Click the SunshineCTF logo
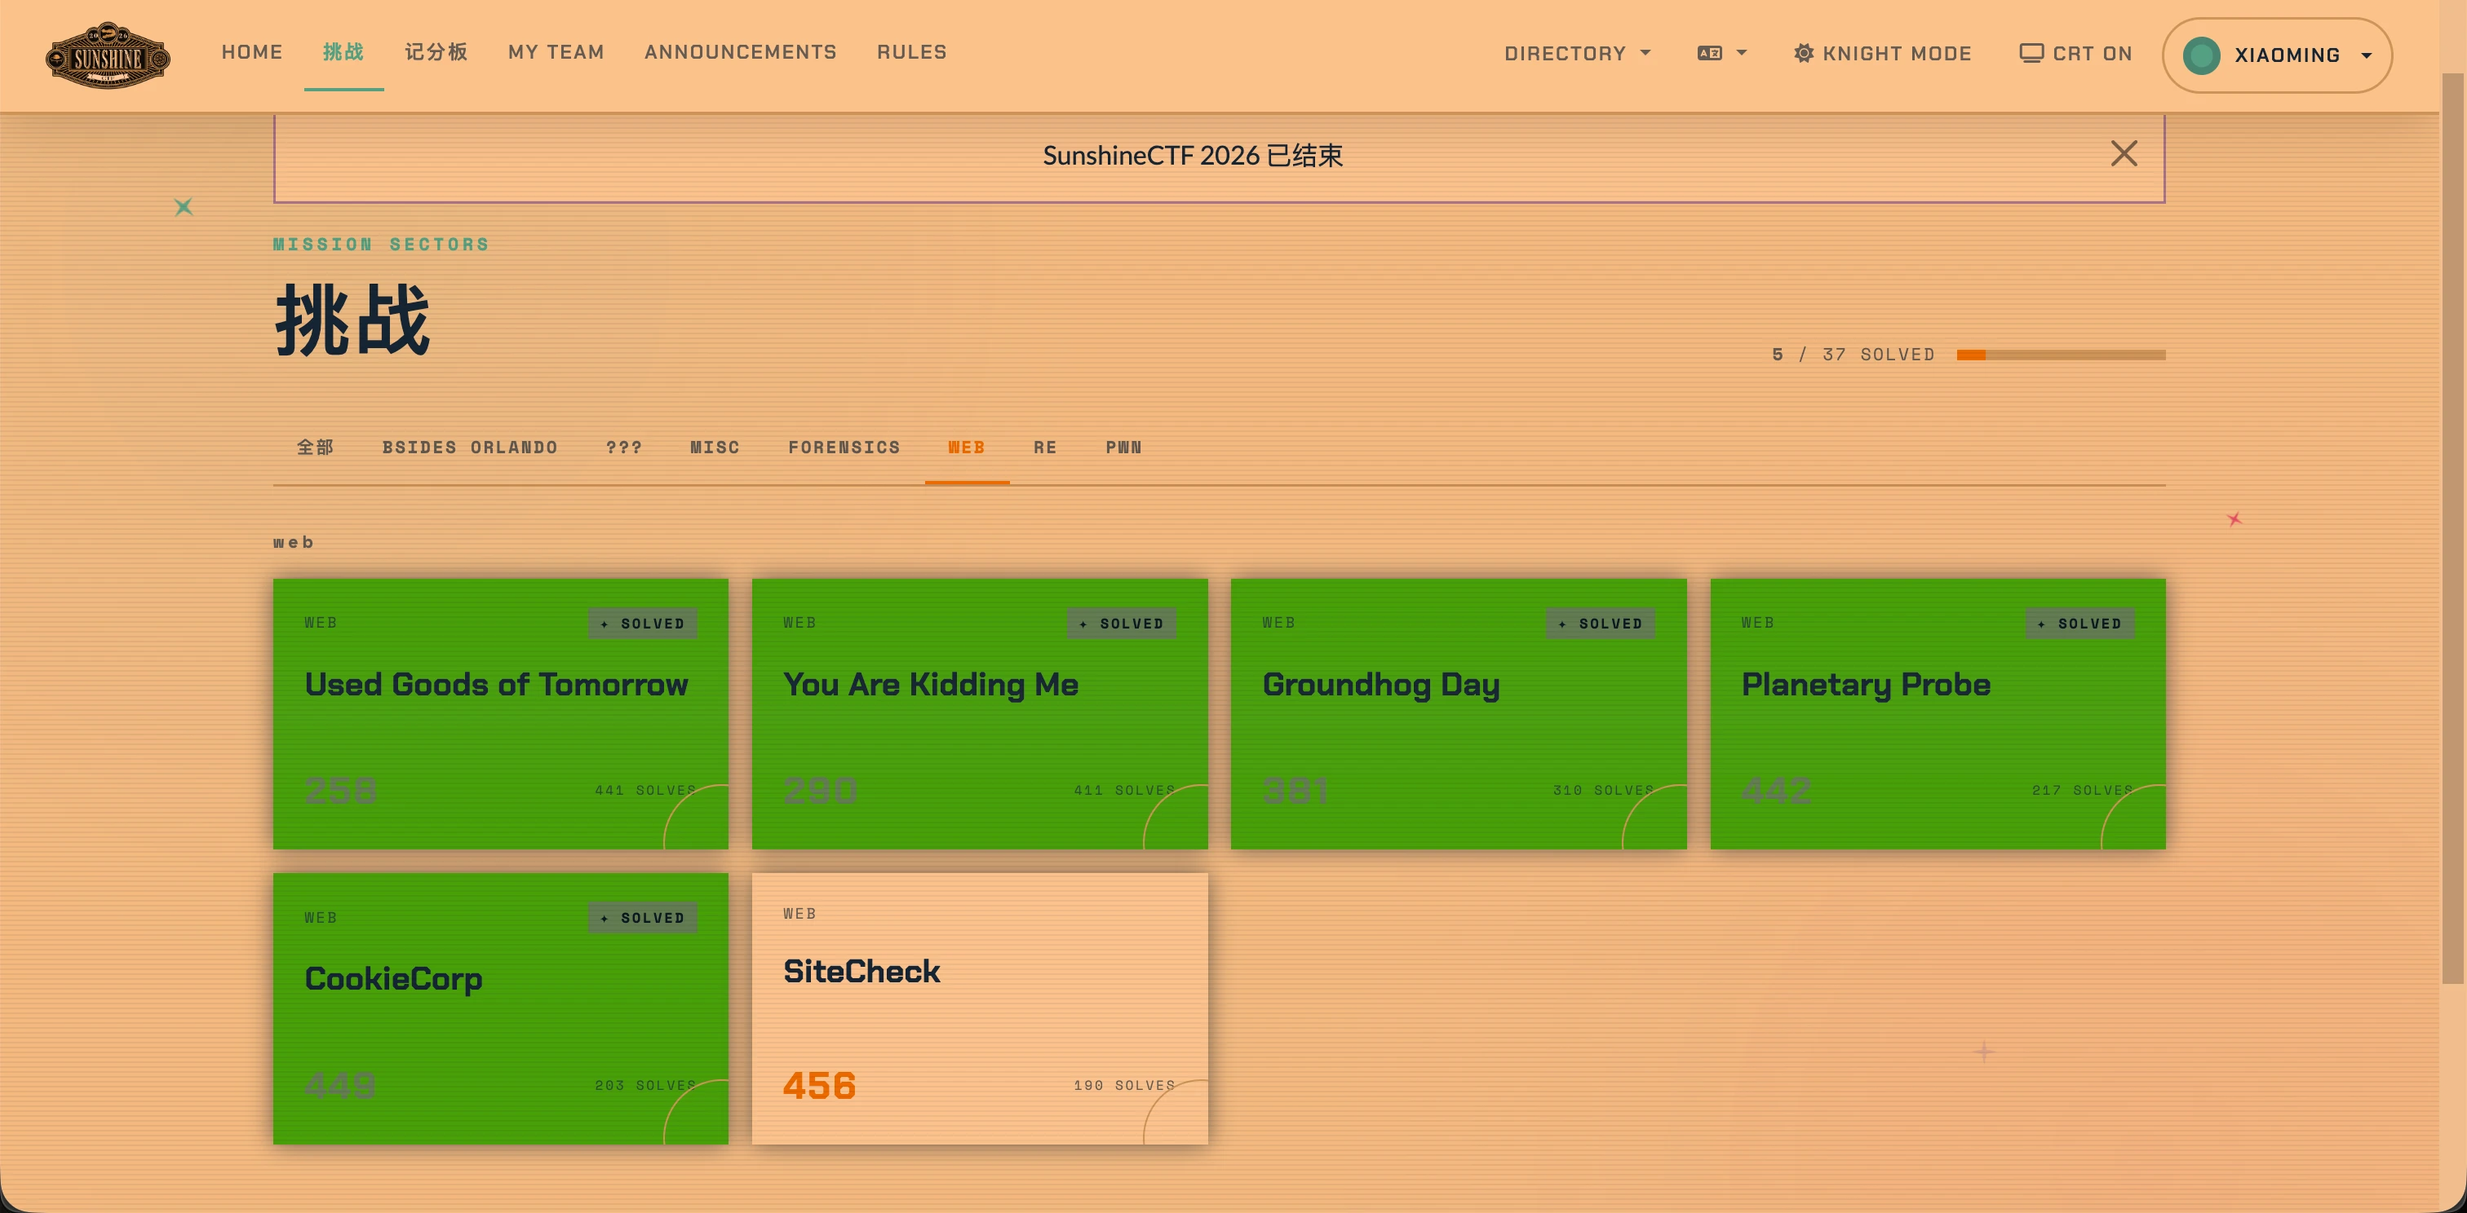This screenshot has height=1213, width=2467. click(107, 55)
